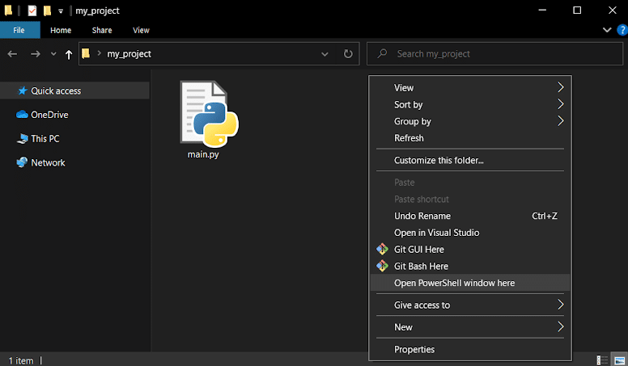Open the Home ribbon tab
Image resolution: width=628 pixels, height=366 pixels.
click(x=61, y=30)
